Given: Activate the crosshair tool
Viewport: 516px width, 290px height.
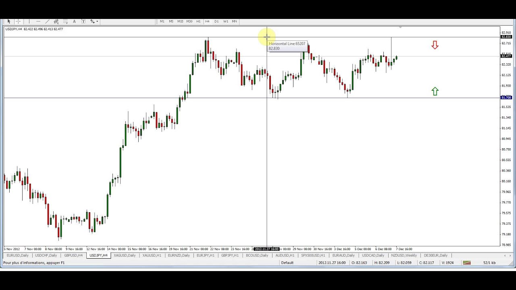Looking at the screenshot, I should point(18,21).
